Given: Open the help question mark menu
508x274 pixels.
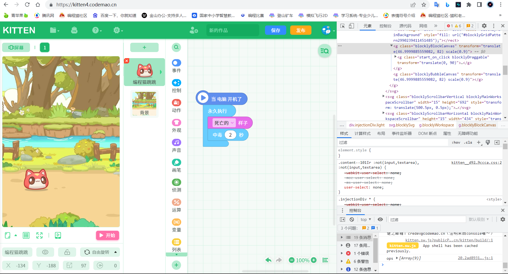Looking at the screenshot, I should pyautogui.click(x=97, y=30).
